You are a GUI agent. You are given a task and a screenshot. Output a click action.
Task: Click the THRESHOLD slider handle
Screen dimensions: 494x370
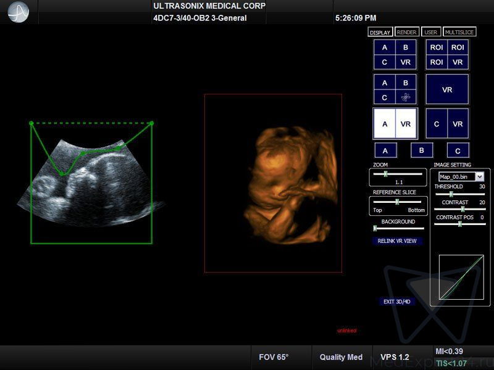[x=450, y=194]
